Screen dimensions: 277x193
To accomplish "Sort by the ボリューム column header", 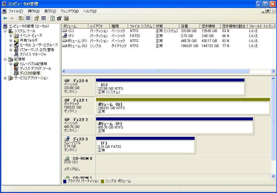I will [x=75, y=26].
